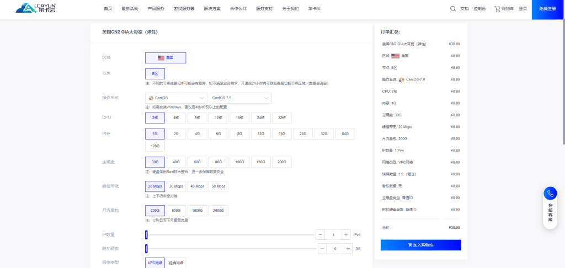Click the 免费注册 button

pyautogui.click(x=547, y=9)
